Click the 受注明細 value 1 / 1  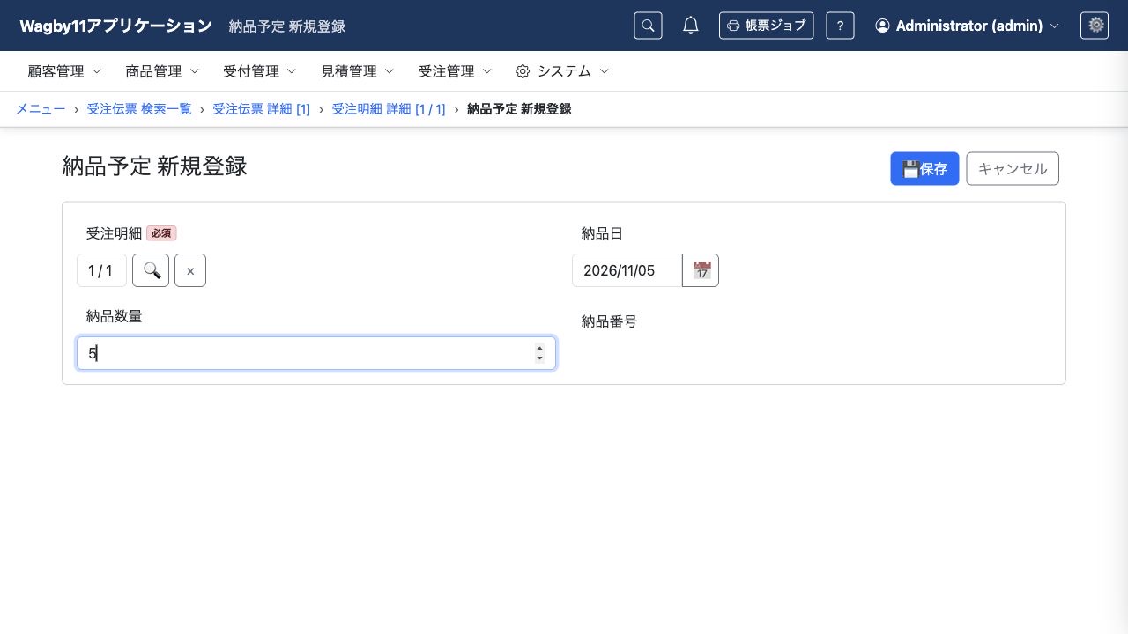[101, 270]
